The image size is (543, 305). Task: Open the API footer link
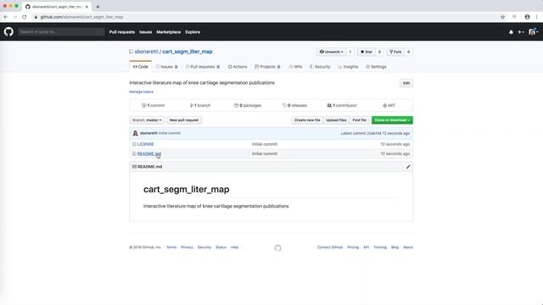coord(366,247)
